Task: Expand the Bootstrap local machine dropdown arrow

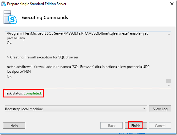Action: tap(144, 108)
